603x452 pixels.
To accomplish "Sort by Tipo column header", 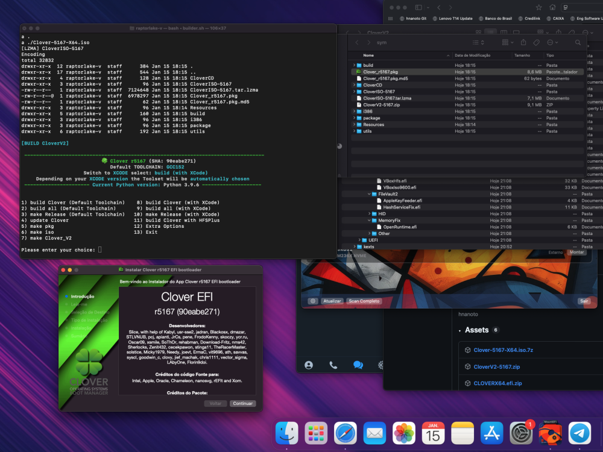I will click(550, 55).
